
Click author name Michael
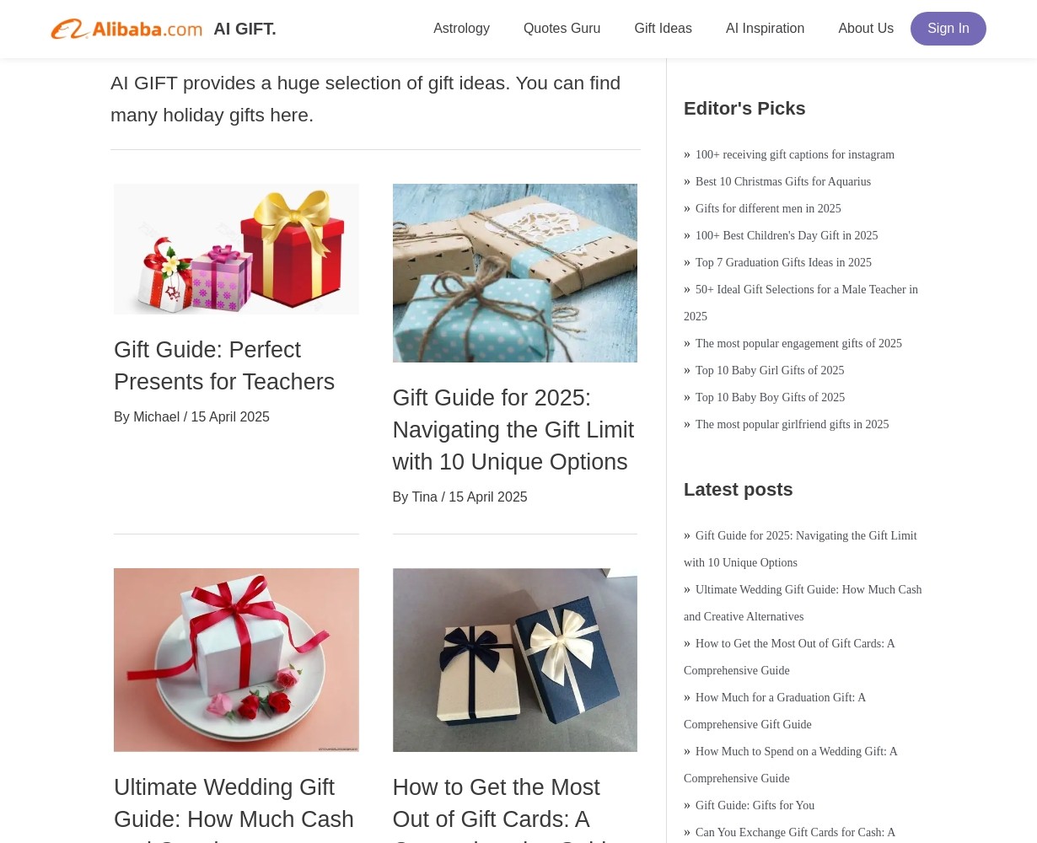pos(156,417)
